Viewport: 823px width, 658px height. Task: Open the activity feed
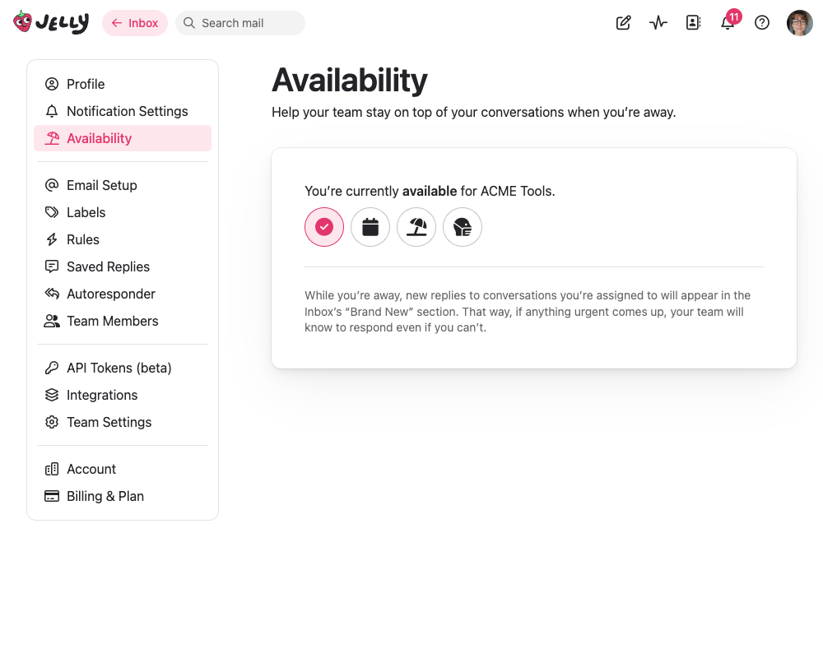coord(658,23)
